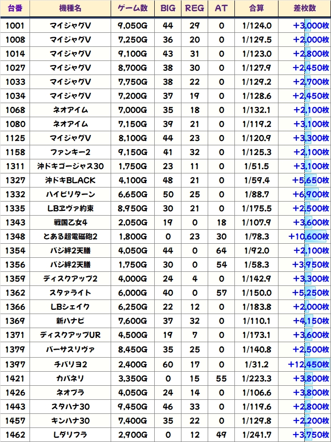The image size is (331, 442).
Task: Select the 1/31.2 combined probability cell
Action: 256,364
